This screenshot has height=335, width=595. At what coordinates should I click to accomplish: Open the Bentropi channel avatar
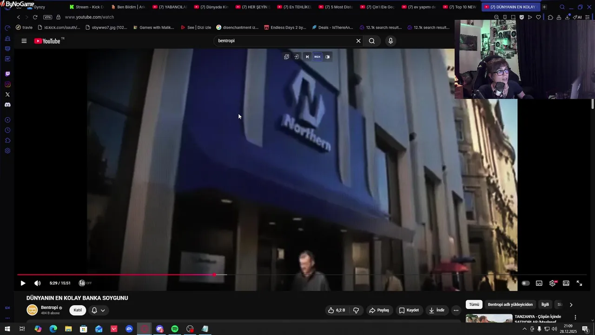[x=32, y=310]
